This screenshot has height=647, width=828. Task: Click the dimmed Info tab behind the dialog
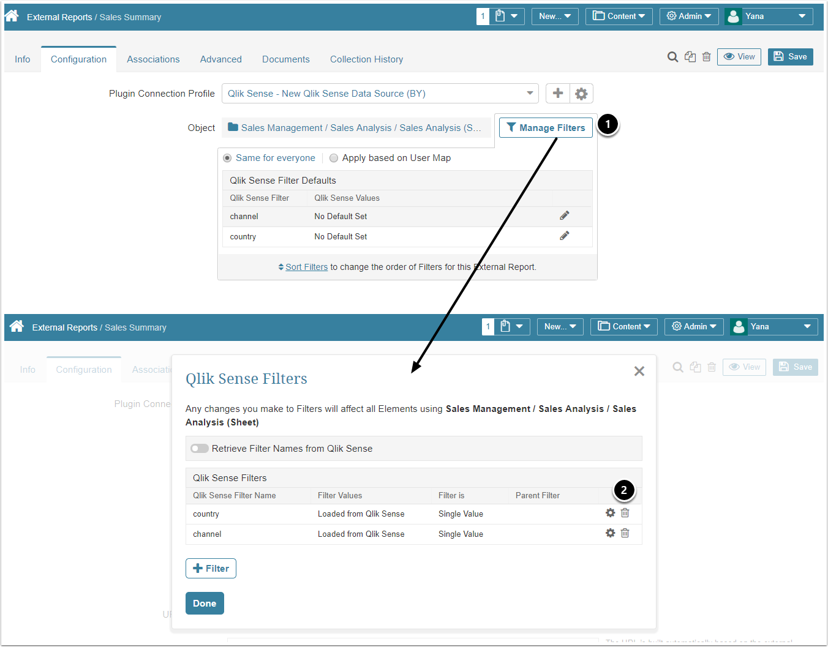(x=28, y=370)
